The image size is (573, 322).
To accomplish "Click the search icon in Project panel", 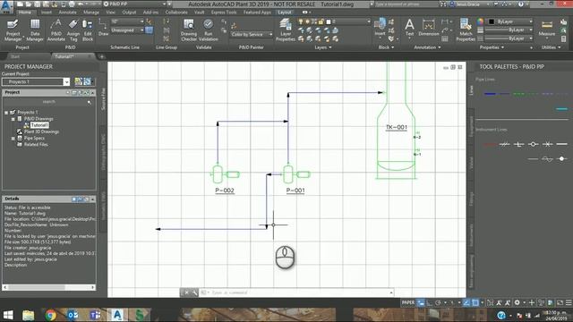I will tap(90, 103).
